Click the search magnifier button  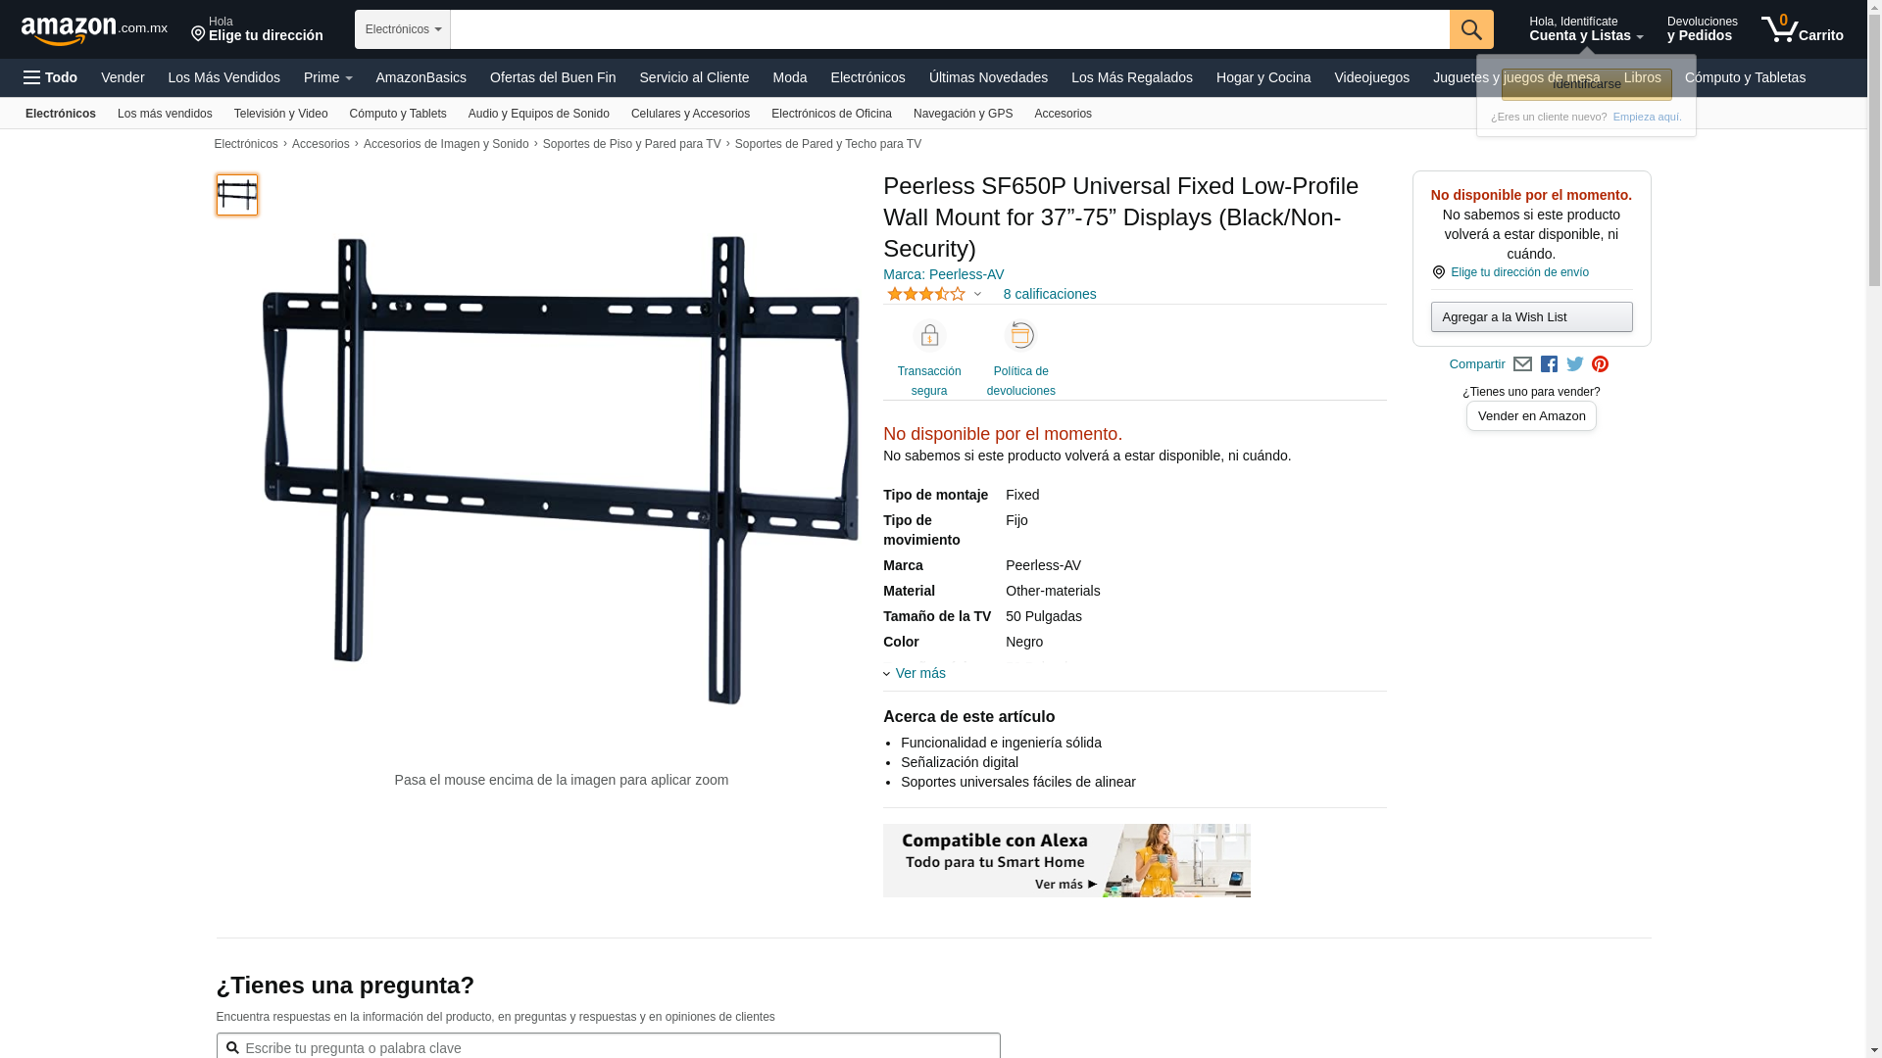(x=1470, y=29)
